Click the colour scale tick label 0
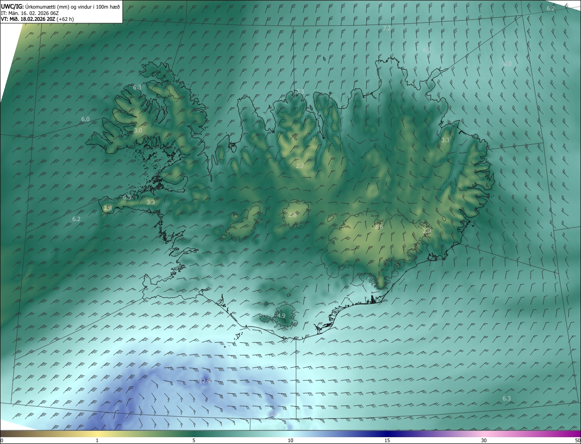Screen dimensions: 581x444 coord(2,441)
